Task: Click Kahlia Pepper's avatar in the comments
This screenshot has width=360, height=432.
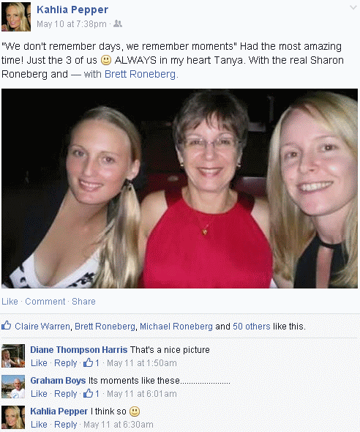Action: pos(13,417)
